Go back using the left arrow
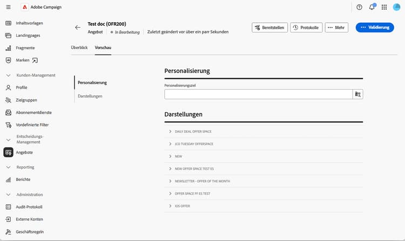Screen dimensions: 405x241 [x=78, y=28]
